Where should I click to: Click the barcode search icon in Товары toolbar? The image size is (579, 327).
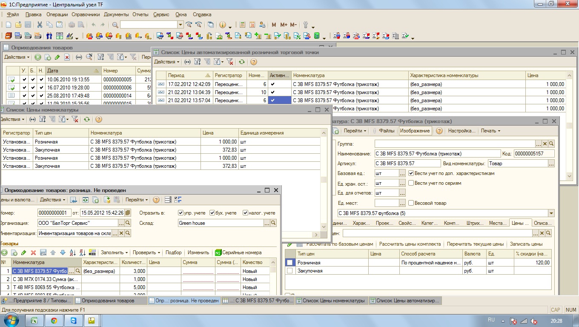click(x=92, y=252)
